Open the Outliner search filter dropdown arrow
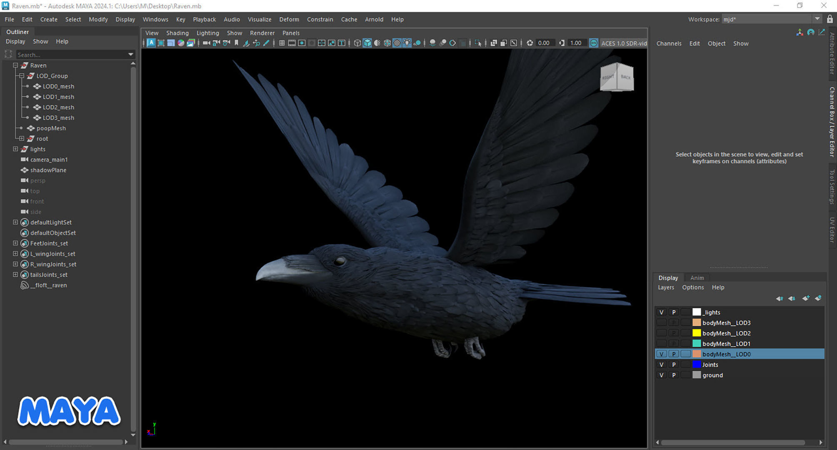Image resolution: width=837 pixels, height=450 pixels. point(131,55)
